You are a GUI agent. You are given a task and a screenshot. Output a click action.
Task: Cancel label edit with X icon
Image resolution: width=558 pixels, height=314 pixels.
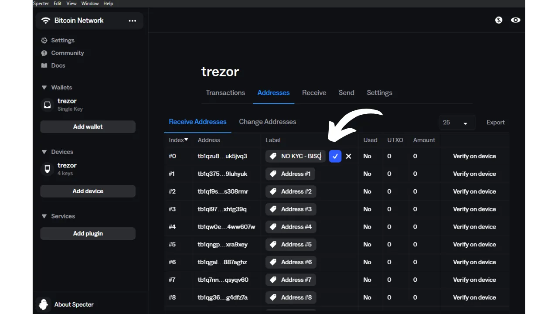coord(348,156)
